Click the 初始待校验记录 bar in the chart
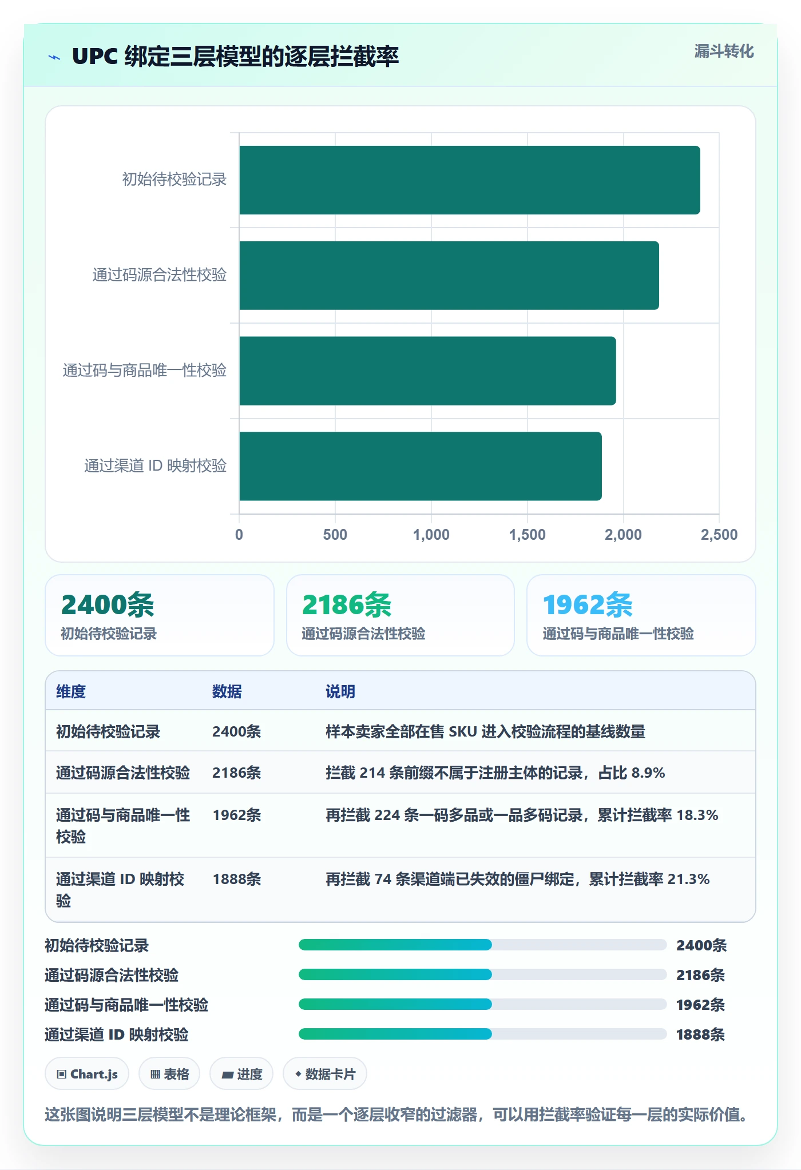Viewport: 801px width, 1170px height. pyautogui.click(x=470, y=180)
